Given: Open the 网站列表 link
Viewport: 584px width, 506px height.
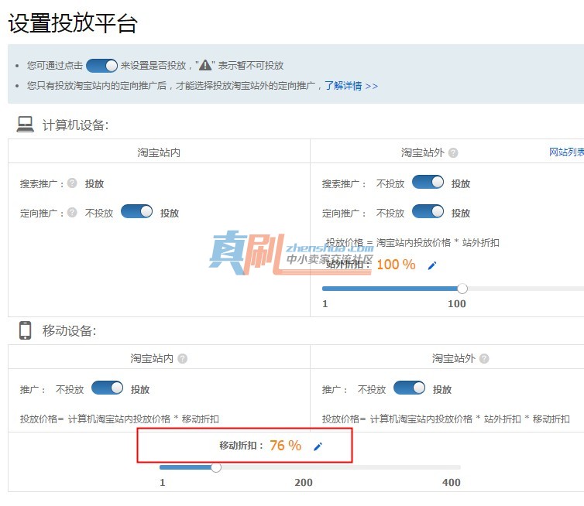Looking at the screenshot, I should pyautogui.click(x=566, y=152).
